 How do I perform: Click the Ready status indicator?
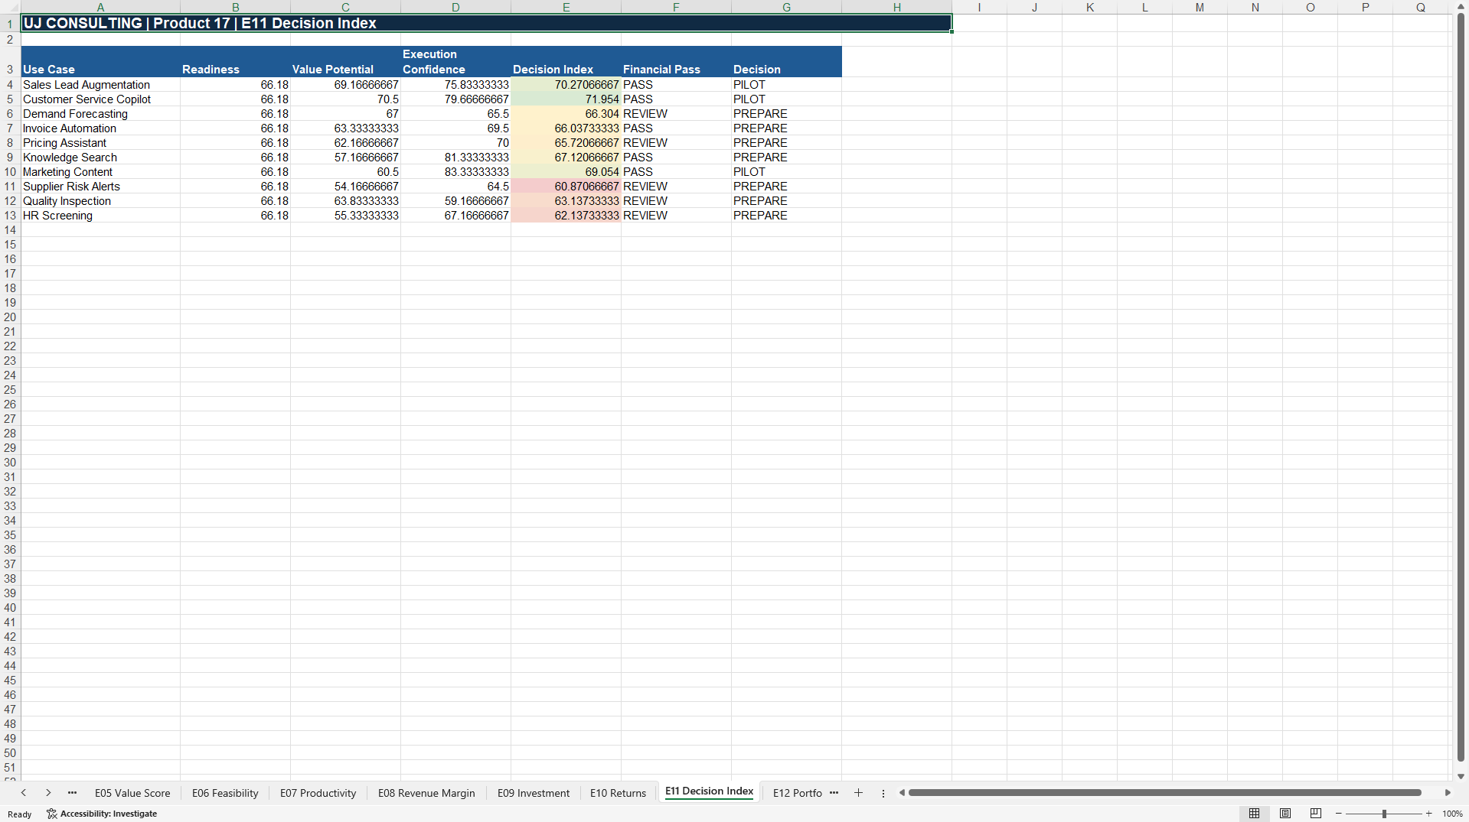coord(20,814)
